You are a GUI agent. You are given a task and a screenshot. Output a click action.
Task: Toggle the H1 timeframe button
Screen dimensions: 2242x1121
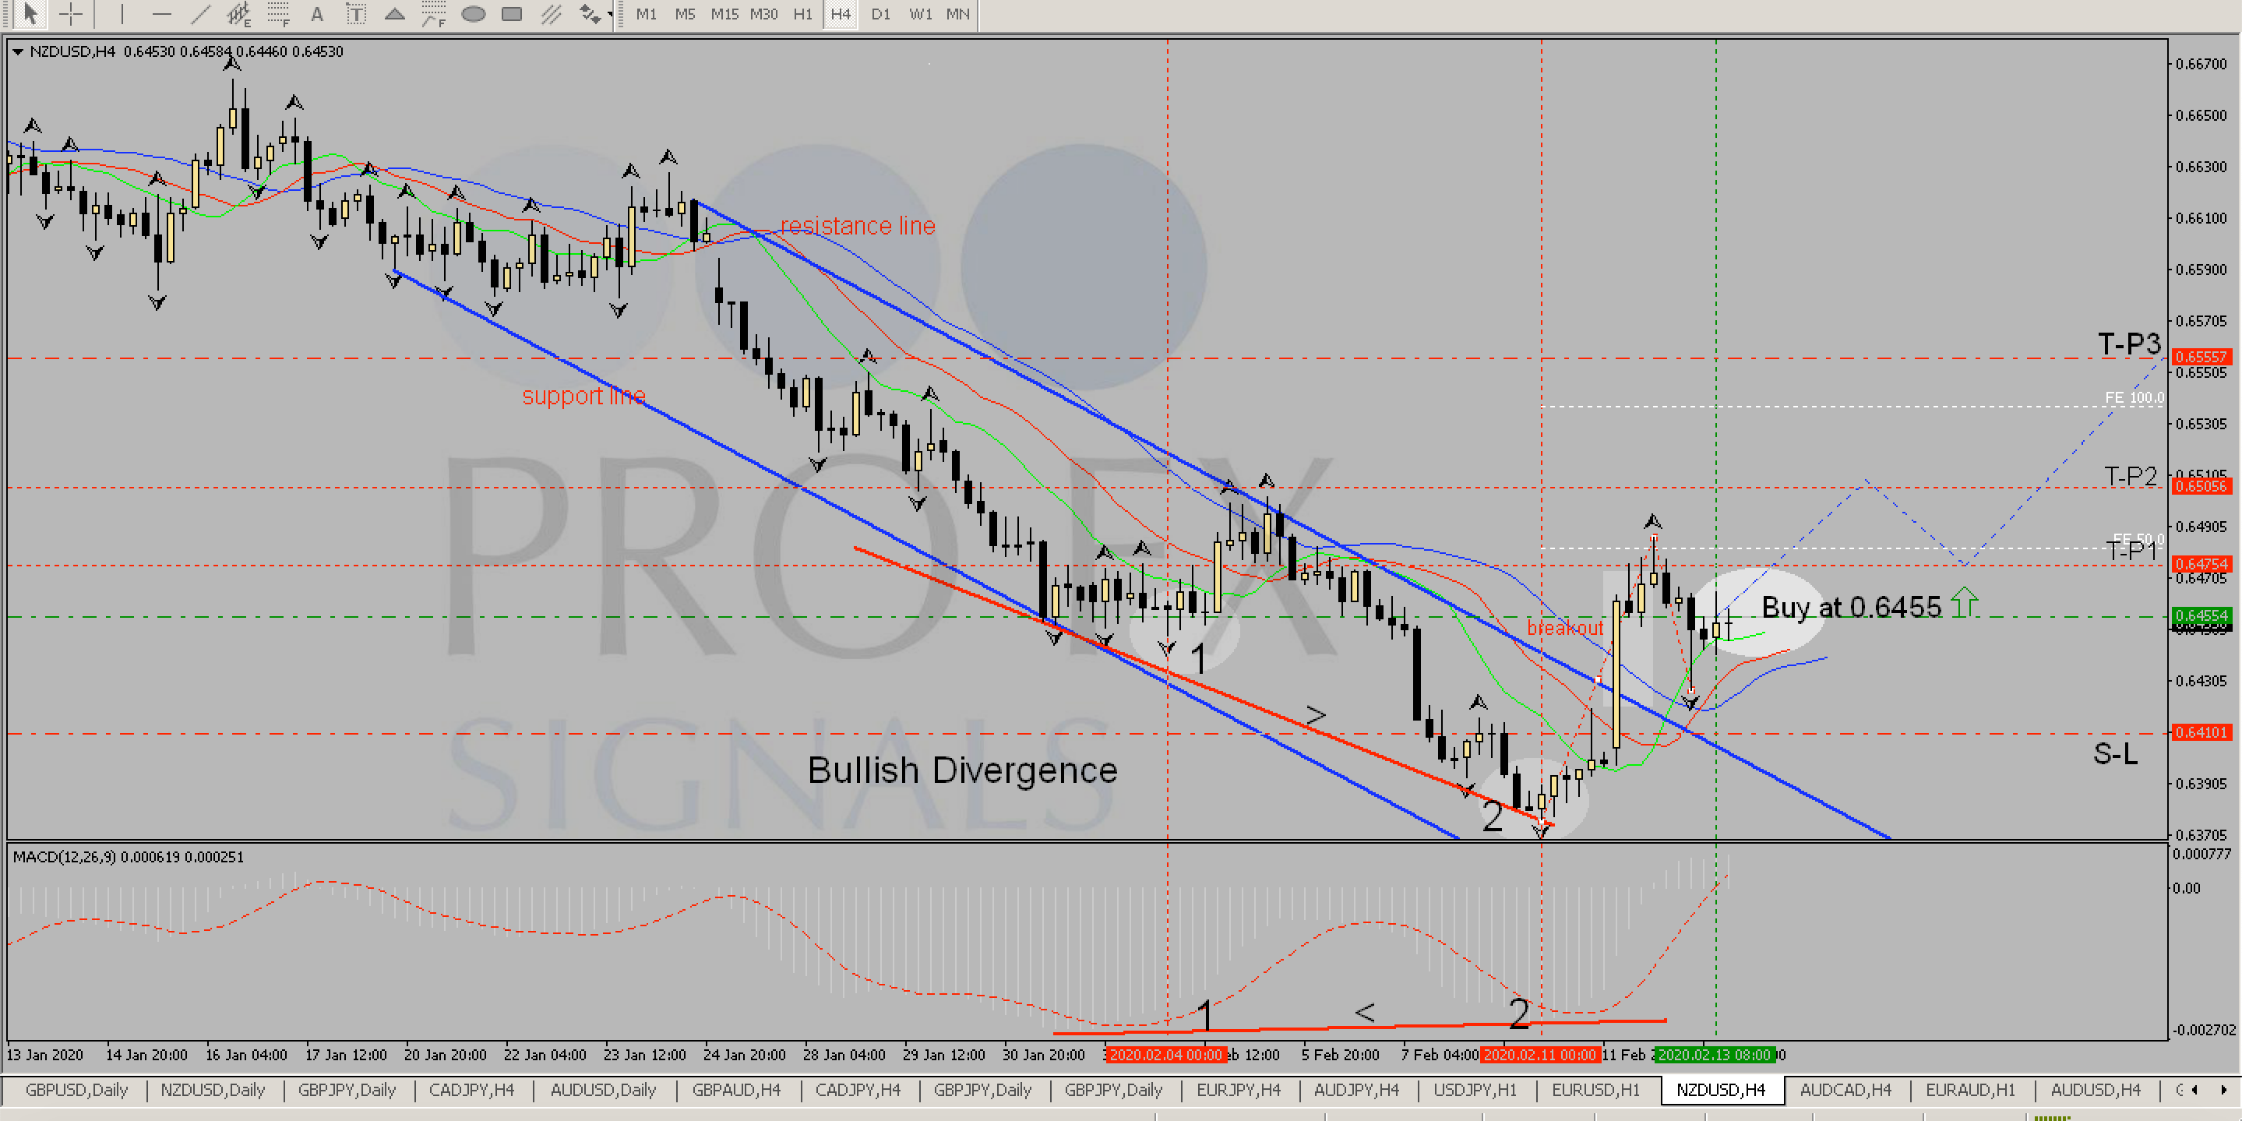802,14
